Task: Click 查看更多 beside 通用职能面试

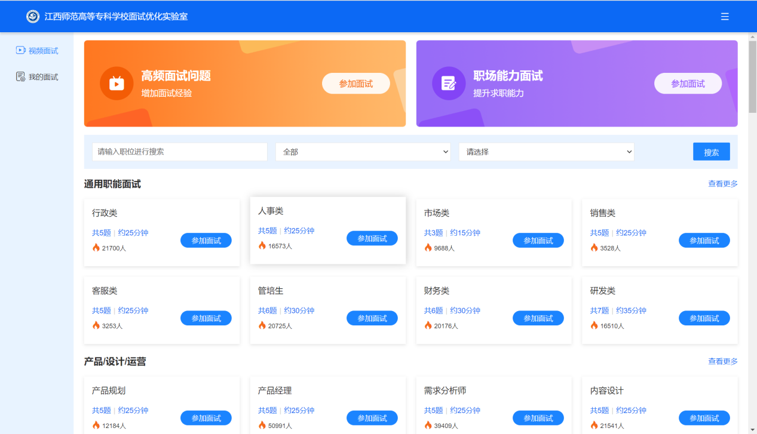Action: coord(723,184)
